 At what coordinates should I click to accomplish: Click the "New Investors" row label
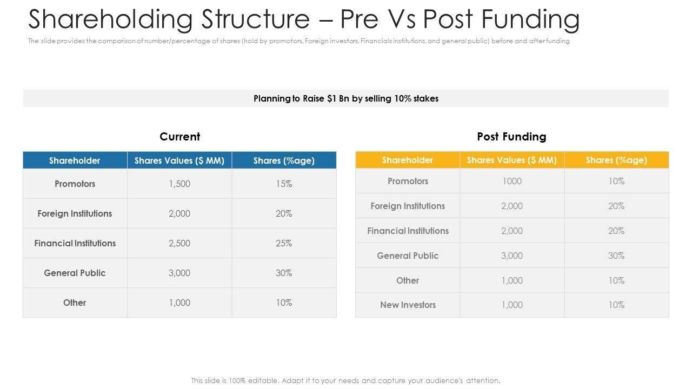click(x=408, y=305)
